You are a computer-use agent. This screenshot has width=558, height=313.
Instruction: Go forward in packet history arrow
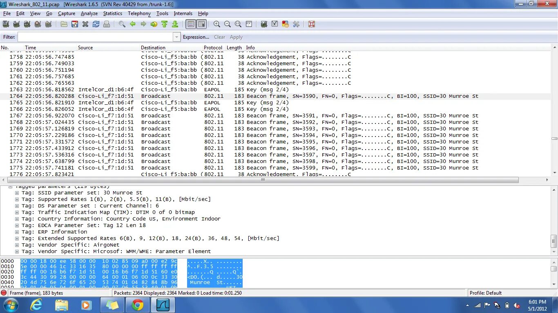coord(143,24)
